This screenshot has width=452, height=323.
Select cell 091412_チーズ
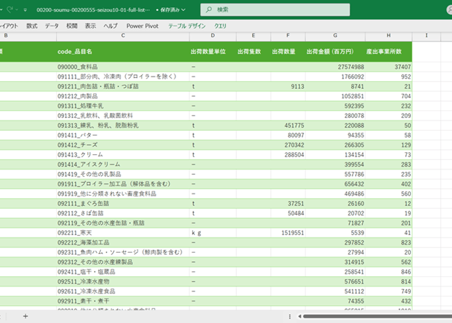(x=123, y=145)
